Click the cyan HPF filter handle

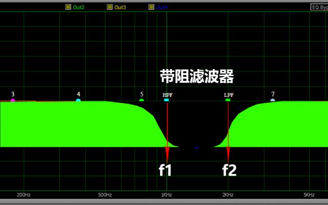167,100
